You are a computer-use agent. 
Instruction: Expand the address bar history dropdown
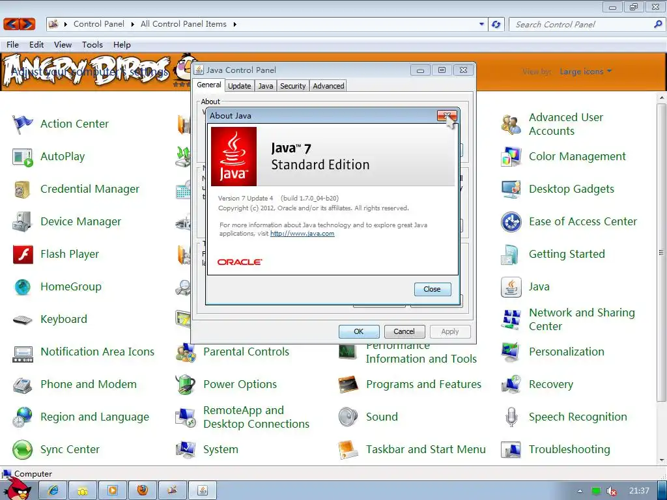pyautogui.click(x=481, y=24)
